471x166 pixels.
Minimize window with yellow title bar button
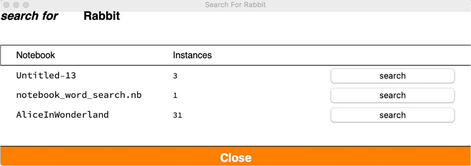[16, 5]
